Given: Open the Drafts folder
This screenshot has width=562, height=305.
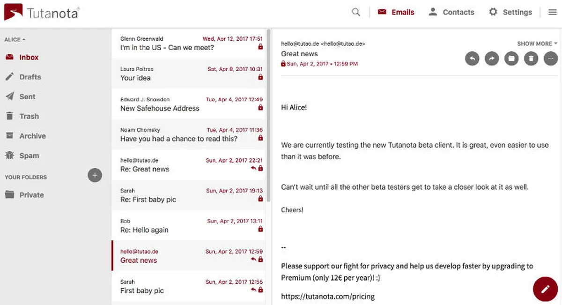Looking at the screenshot, I should (x=30, y=77).
